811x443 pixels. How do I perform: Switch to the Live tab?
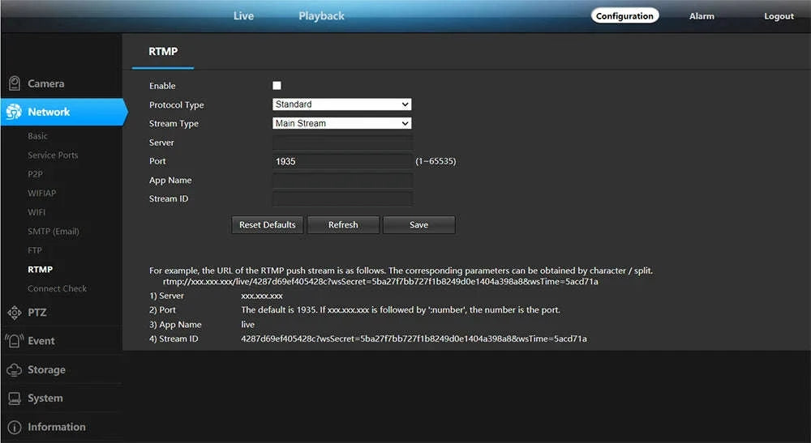(x=243, y=16)
